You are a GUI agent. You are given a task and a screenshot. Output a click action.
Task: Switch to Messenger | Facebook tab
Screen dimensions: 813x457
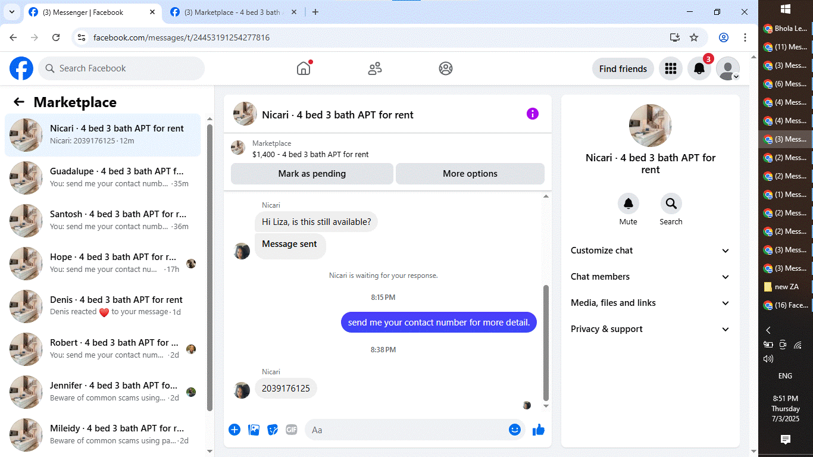92,12
